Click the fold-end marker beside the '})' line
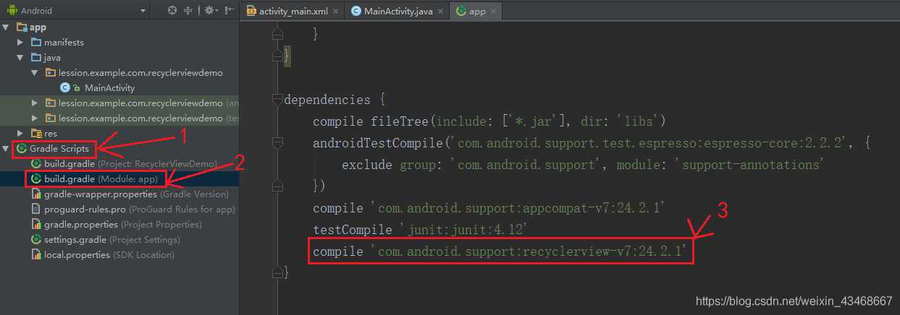The width and height of the screenshot is (900, 315). 276,186
